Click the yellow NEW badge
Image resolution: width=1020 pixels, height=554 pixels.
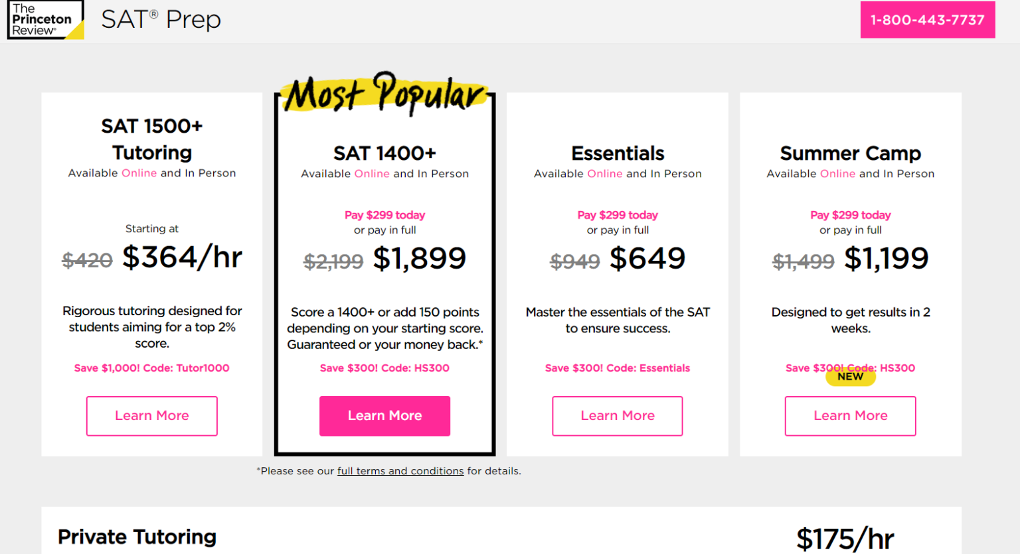[851, 377]
